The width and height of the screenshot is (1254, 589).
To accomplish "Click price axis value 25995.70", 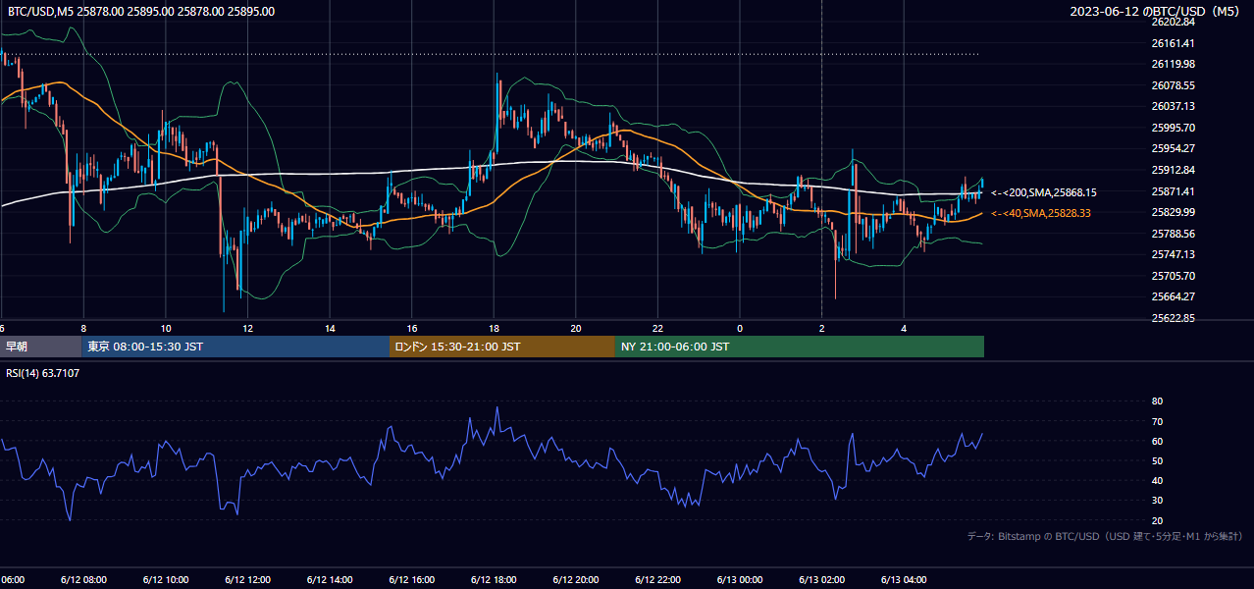I will 1173,128.
